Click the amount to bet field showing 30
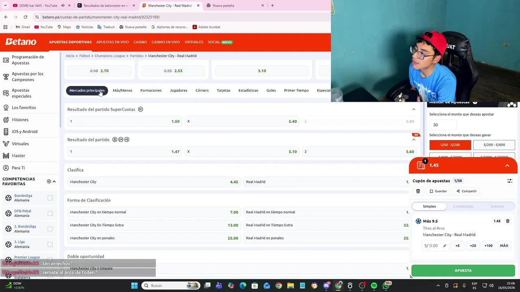The height and width of the screenshot is (292, 520). pyautogui.click(x=443, y=125)
